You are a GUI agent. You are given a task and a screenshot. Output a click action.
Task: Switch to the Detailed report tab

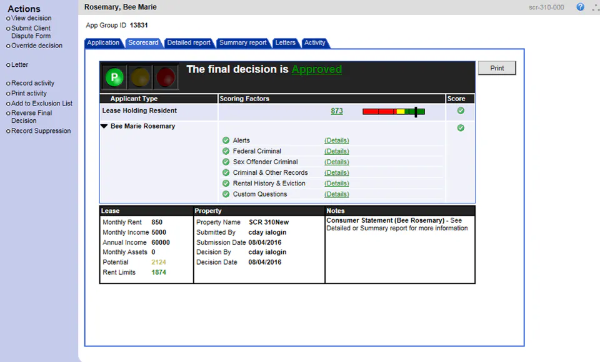click(x=189, y=43)
